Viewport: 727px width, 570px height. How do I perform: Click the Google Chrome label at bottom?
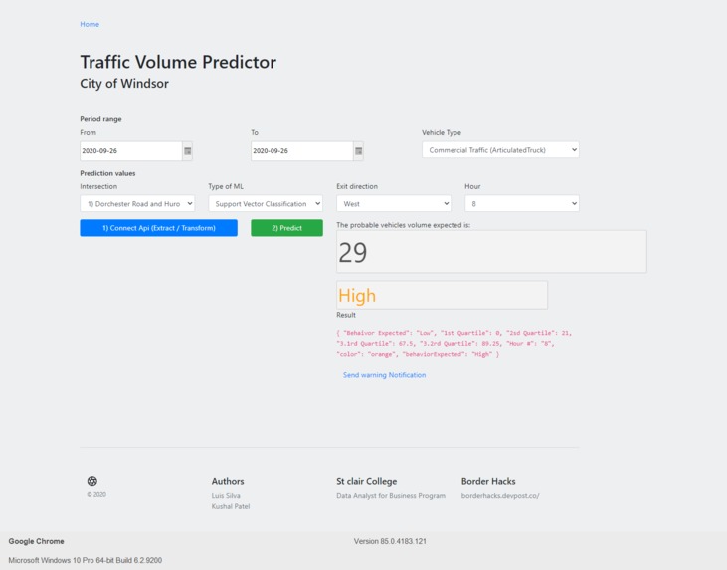click(x=36, y=541)
